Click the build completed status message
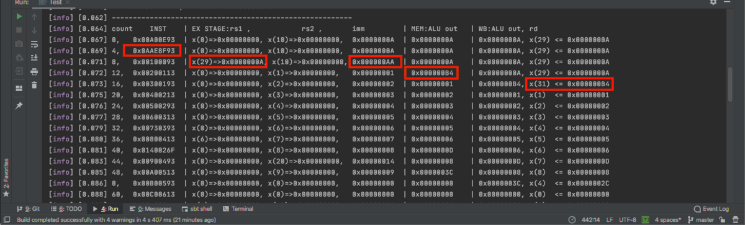Viewport: 745px width, 225px height. [x=116, y=220]
